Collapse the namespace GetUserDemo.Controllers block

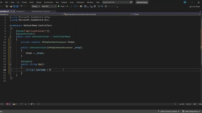(10, 25)
